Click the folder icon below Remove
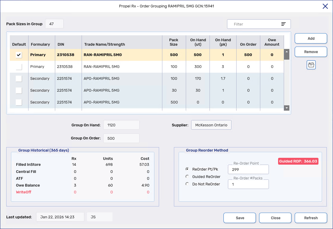Viewport: 333px width, 229px height. [311, 65]
